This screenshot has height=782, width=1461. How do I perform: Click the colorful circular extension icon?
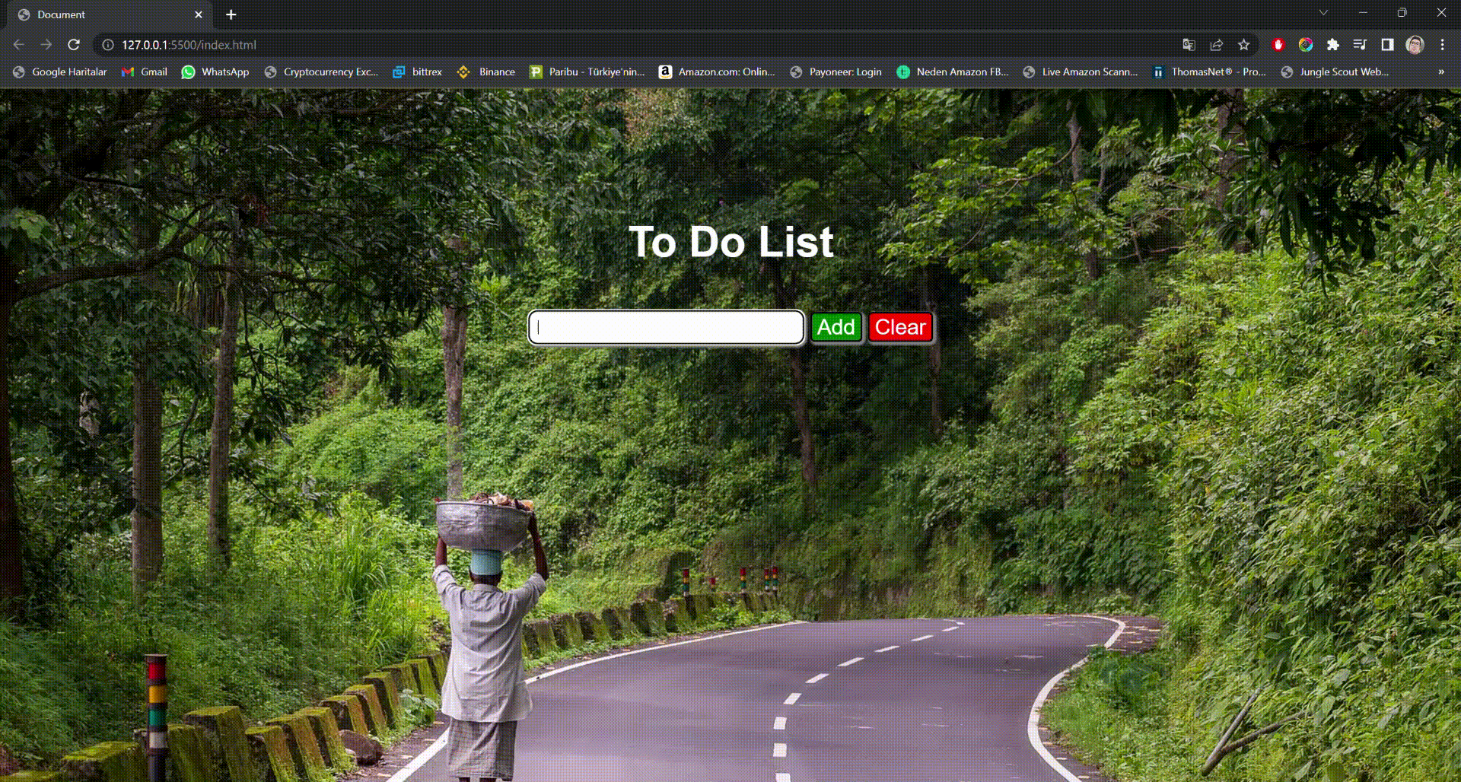pos(1306,45)
